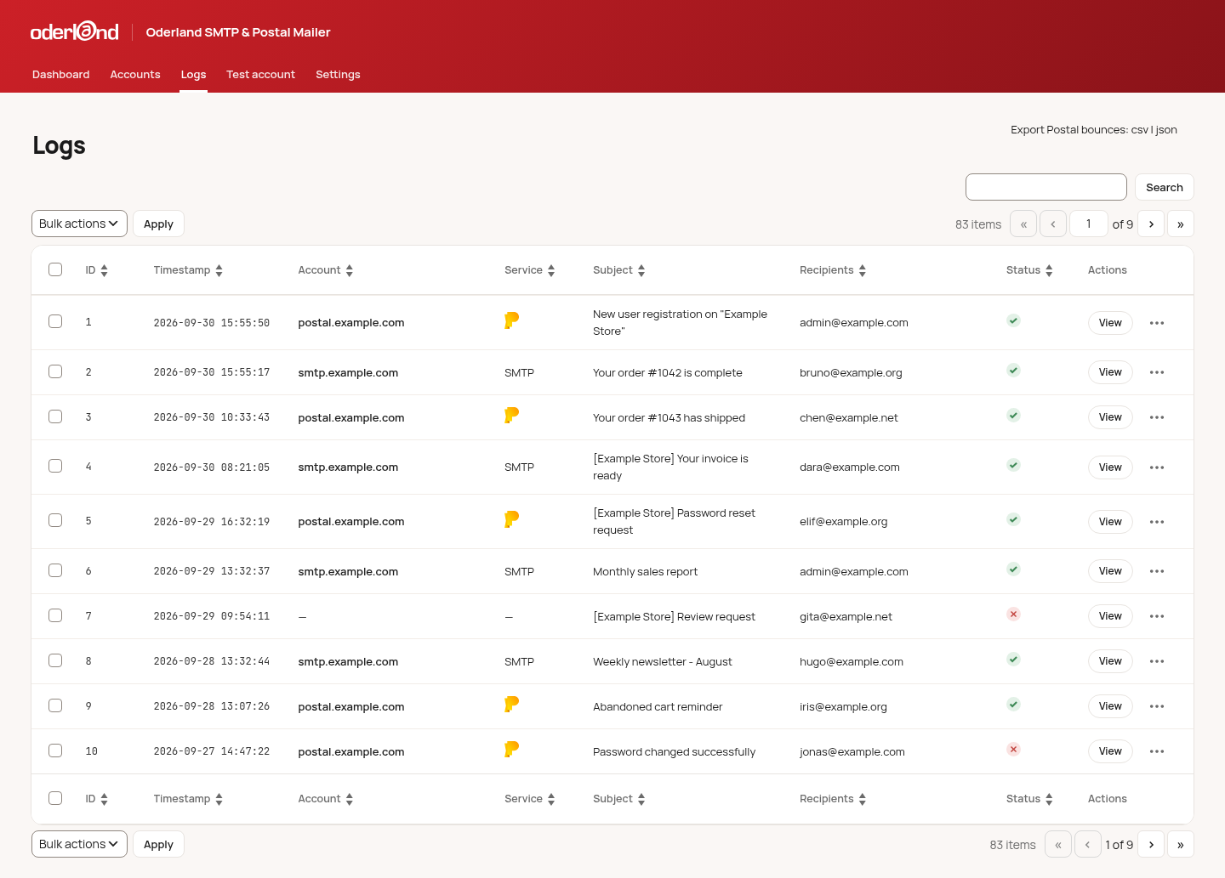Click the current page number field
1225x878 pixels.
pos(1089,224)
